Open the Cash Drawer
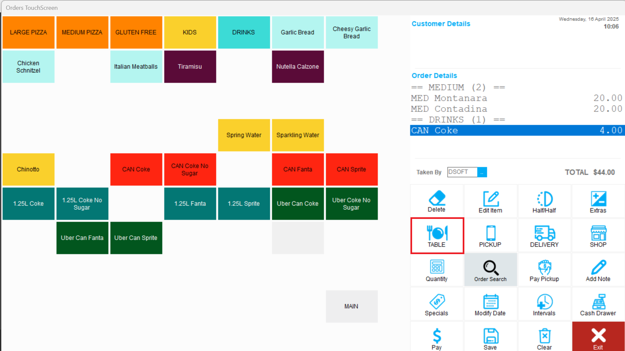 point(598,304)
